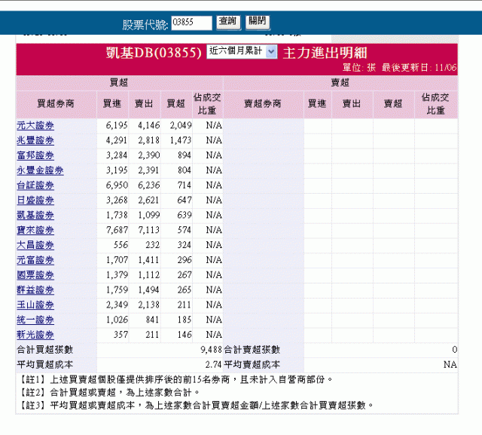Select the 富邦證券 net buy value 894
482x435 pixels.
(x=185, y=155)
